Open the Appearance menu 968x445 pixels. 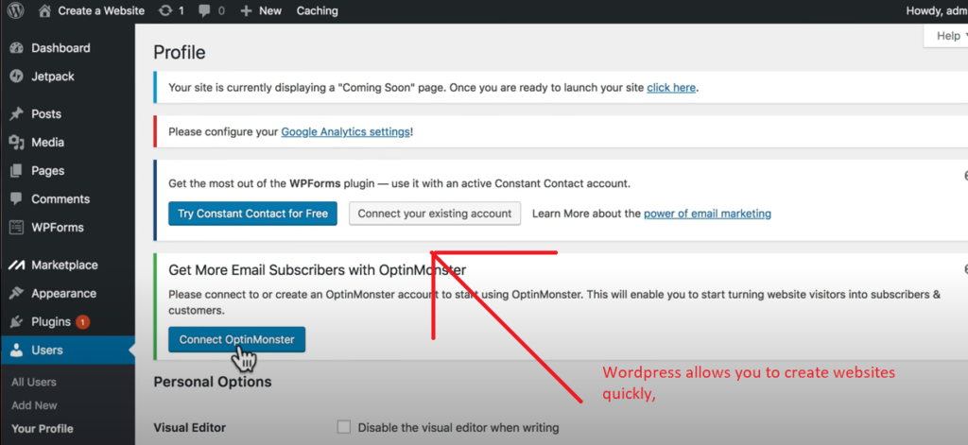coord(63,293)
